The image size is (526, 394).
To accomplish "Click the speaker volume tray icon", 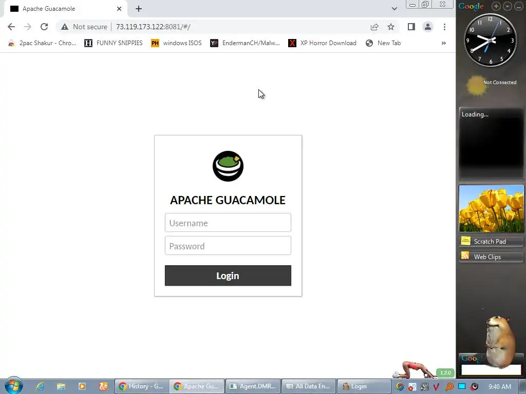I will [474, 387].
